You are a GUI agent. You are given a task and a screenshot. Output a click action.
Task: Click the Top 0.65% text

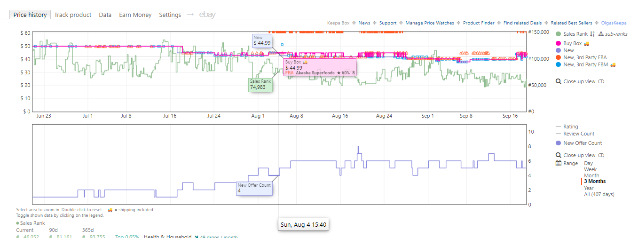pyautogui.click(x=127, y=237)
